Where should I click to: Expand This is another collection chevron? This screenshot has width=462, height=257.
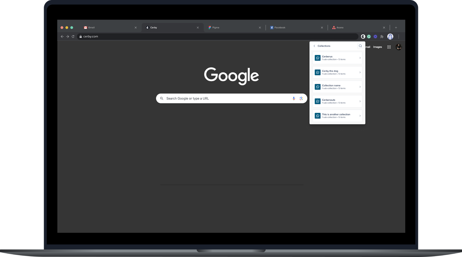click(x=360, y=116)
